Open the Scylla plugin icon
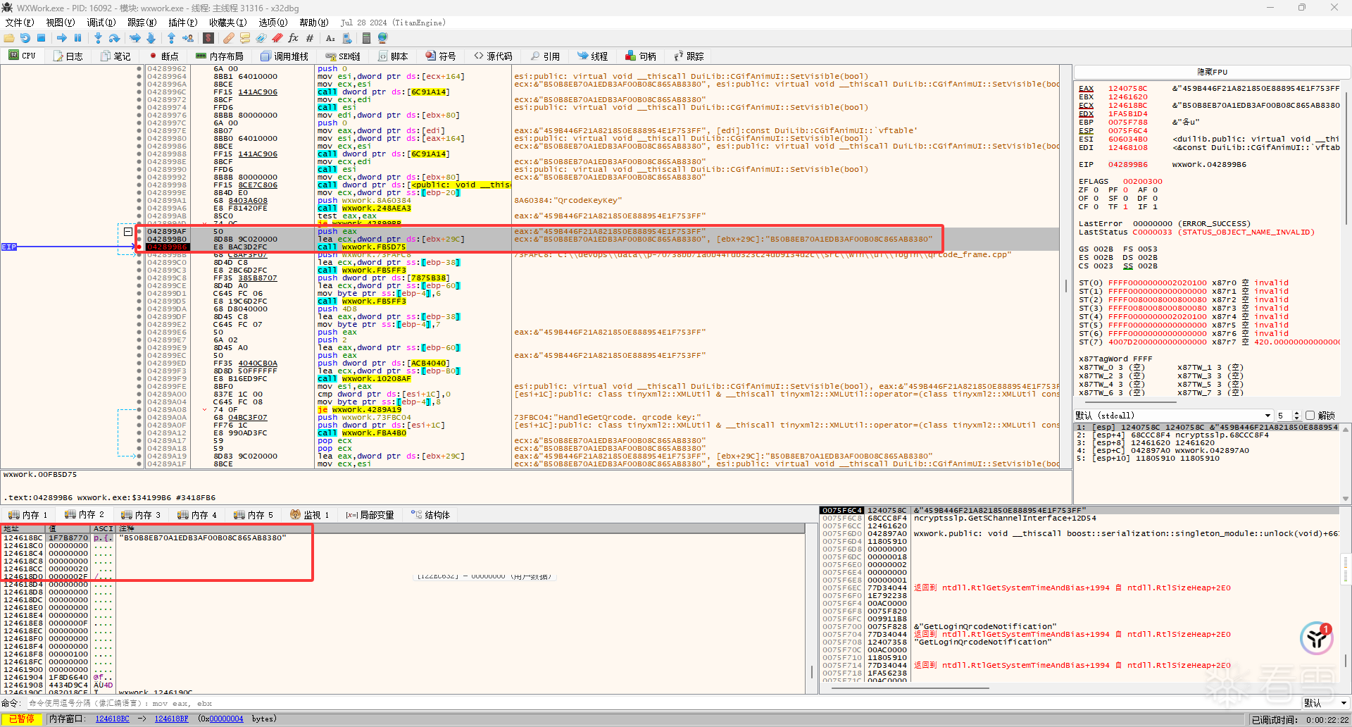Screen dimensions: 1352x727 (208, 38)
